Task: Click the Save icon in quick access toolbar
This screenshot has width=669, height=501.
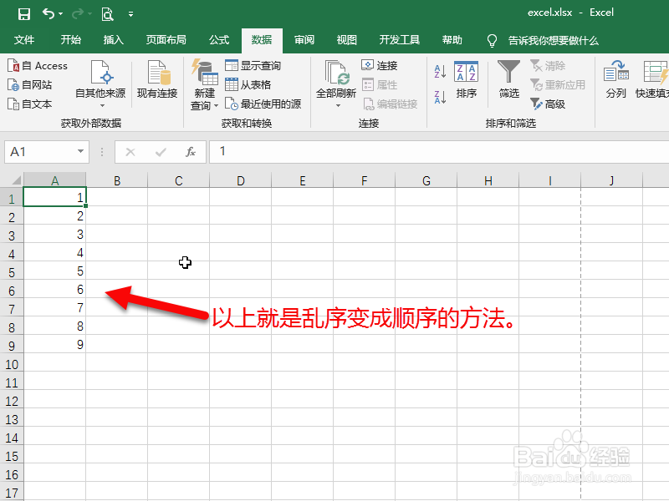Action: [x=24, y=14]
